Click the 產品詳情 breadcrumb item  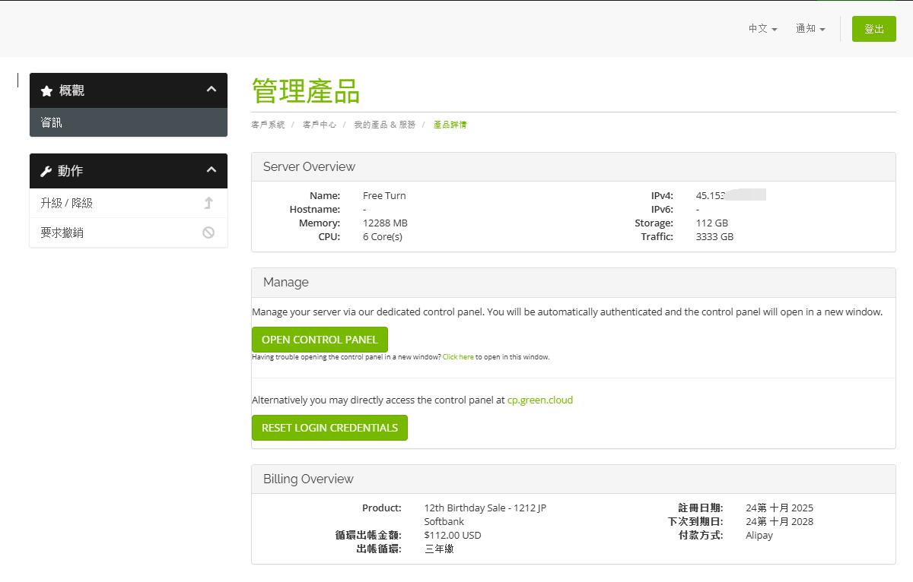coord(450,125)
